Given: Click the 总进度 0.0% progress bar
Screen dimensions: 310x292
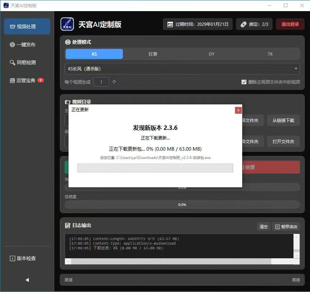Looking at the screenshot, I should click(182, 204).
